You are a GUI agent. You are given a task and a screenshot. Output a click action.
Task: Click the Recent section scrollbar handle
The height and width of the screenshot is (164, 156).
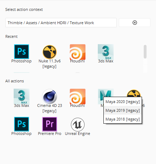(x=145, y=52)
